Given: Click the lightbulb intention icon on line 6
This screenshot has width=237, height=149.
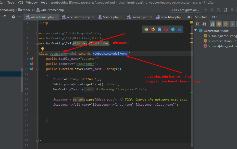Looking at the screenshot, I should click(43, 48).
